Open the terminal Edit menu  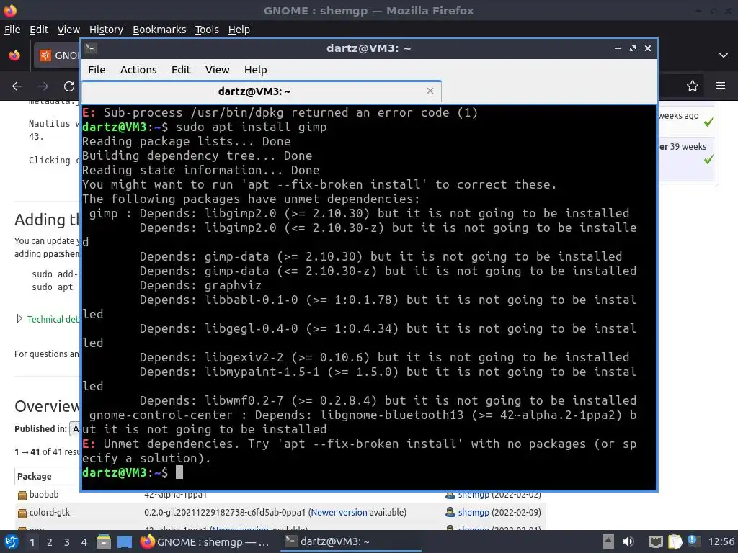coord(181,70)
